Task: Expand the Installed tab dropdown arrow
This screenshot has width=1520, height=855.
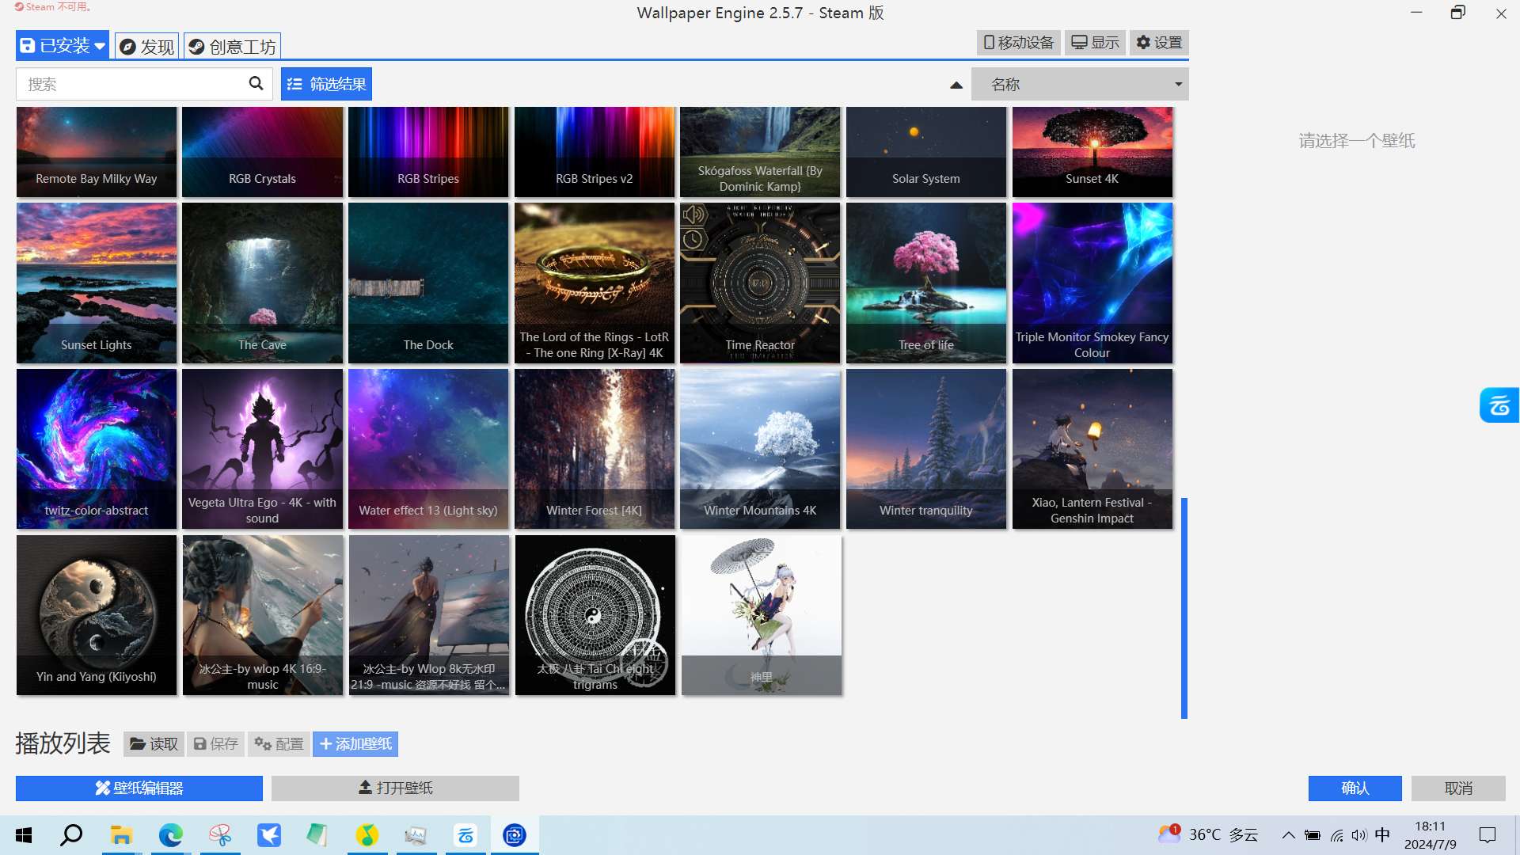Action: coord(100,46)
